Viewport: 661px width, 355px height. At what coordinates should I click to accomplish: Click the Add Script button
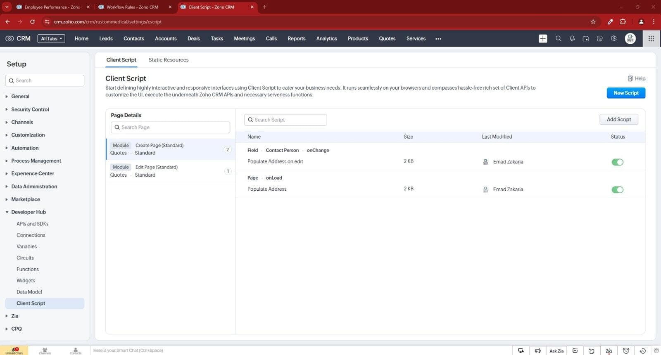(x=618, y=119)
